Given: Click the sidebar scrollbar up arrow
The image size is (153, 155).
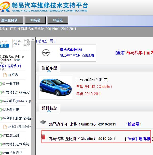Looking at the screenshot, I should tap(33, 39).
